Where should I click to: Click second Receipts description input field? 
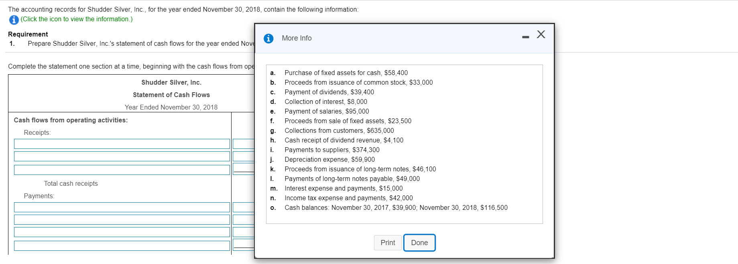tap(122, 156)
